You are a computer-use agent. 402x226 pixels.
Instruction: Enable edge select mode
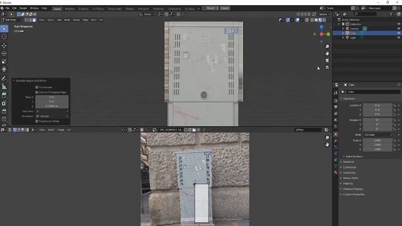tap(30, 20)
